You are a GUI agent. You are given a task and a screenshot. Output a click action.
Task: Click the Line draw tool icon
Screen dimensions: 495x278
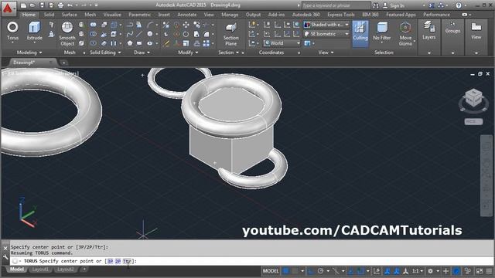(x=139, y=34)
